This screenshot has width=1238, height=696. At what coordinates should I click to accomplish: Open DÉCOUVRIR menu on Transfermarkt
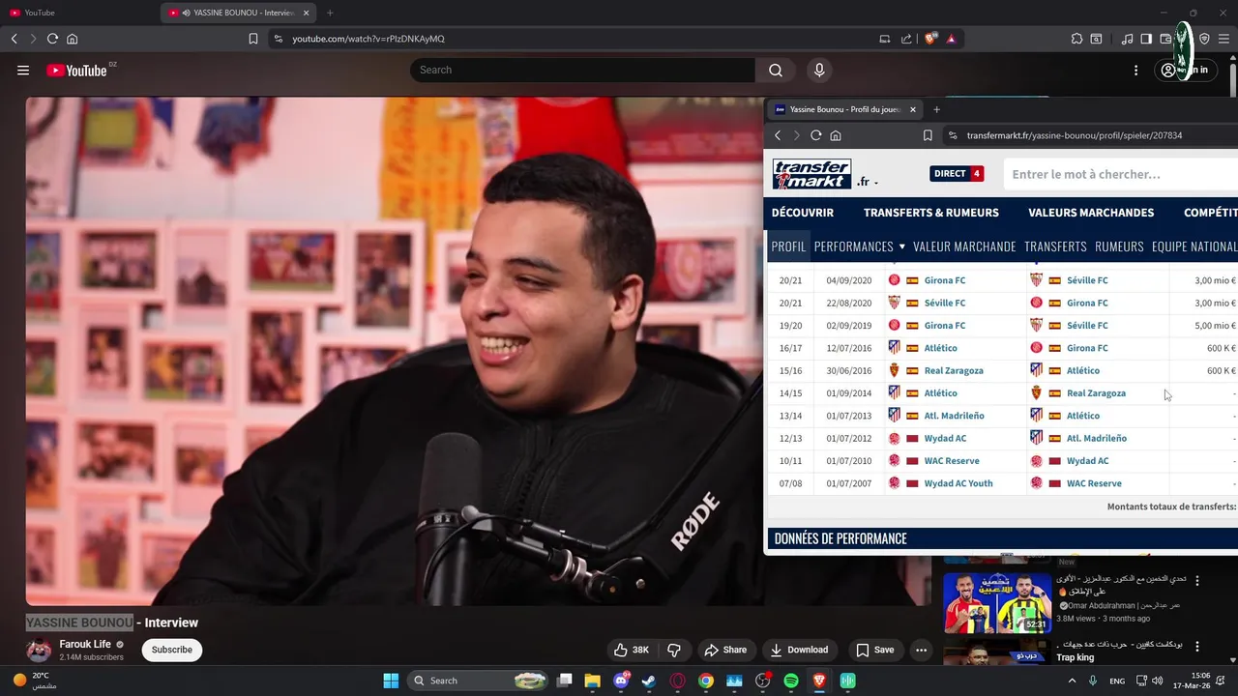pyautogui.click(x=803, y=213)
